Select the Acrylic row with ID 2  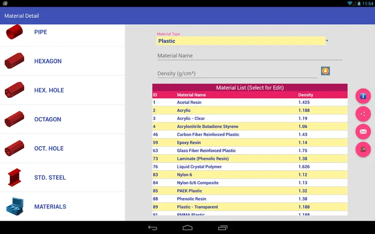(250, 110)
